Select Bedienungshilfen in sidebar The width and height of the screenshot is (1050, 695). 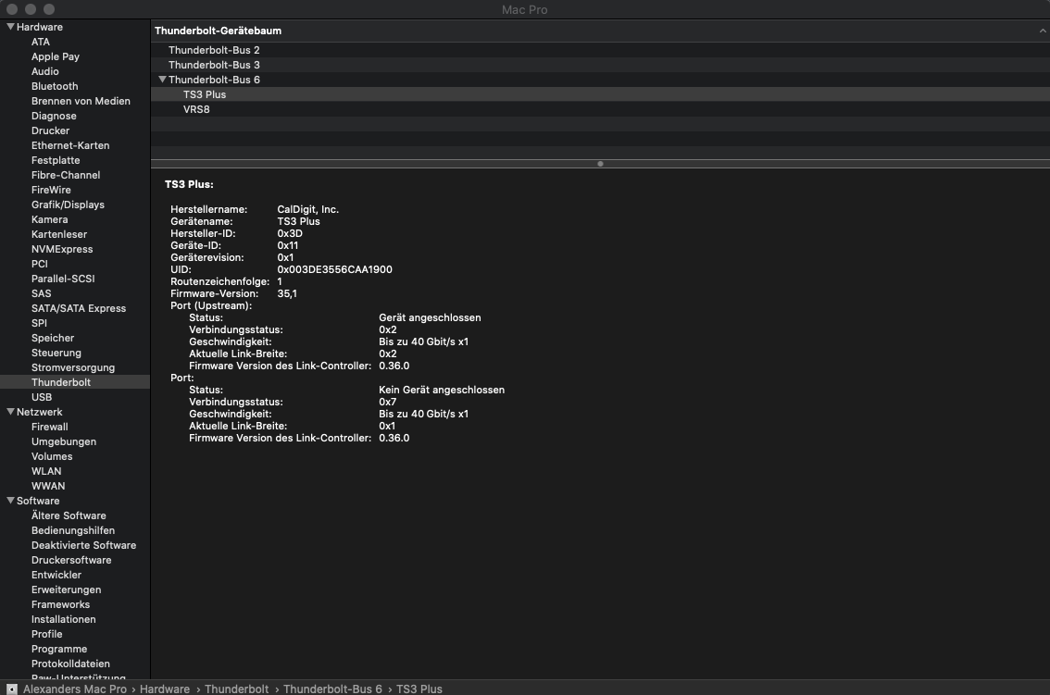point(73,529)
